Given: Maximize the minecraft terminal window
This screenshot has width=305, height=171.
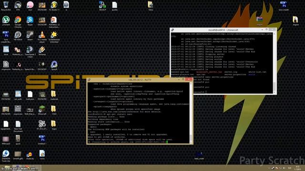Looking at the screenshot, I should point(267,29).
